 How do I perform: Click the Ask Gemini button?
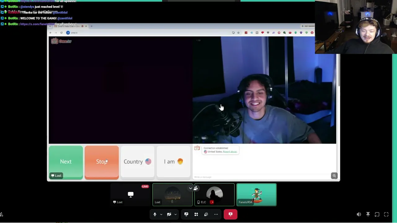(x=307, y=26)
